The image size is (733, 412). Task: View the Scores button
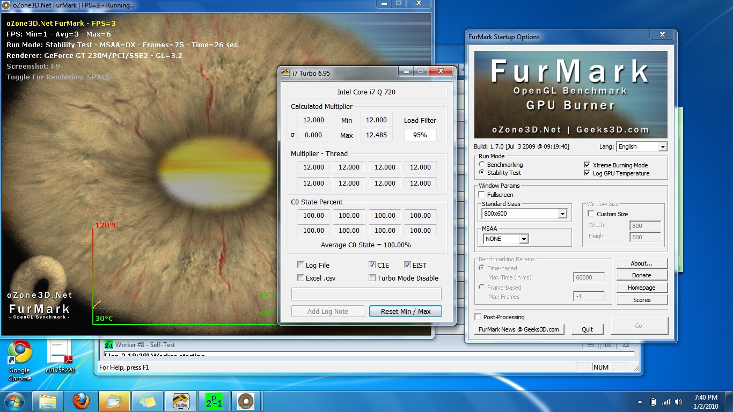coord(642,300)
